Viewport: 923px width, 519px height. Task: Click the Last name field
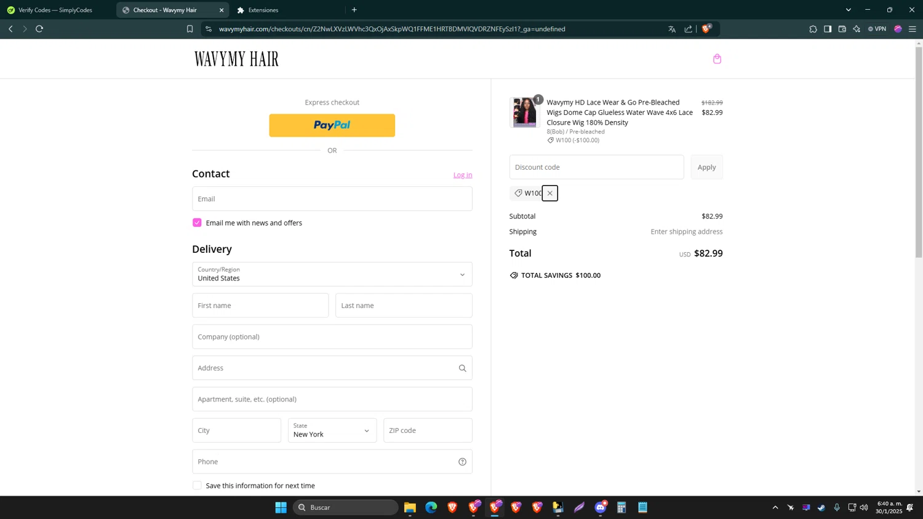tap(404, 306)
